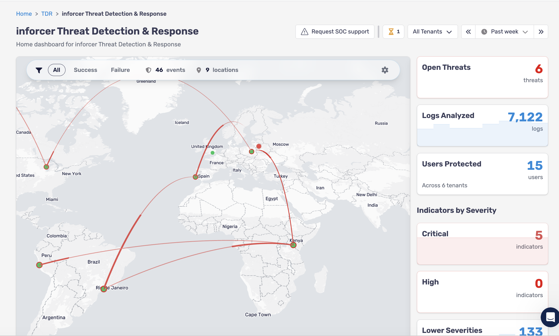Filter map by Success events

coord(85,70)
